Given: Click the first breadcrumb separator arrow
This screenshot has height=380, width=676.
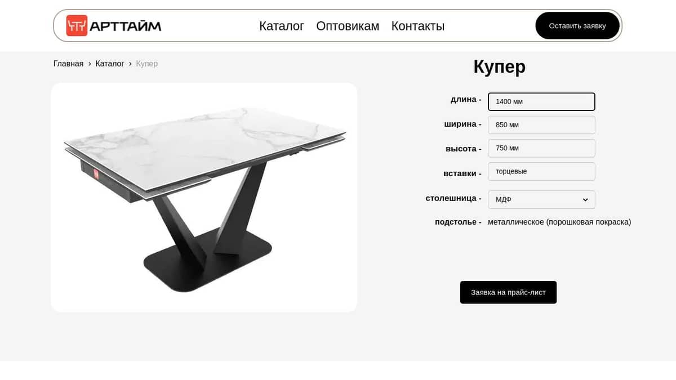Looking at the screenshot, I should (90, 64).
